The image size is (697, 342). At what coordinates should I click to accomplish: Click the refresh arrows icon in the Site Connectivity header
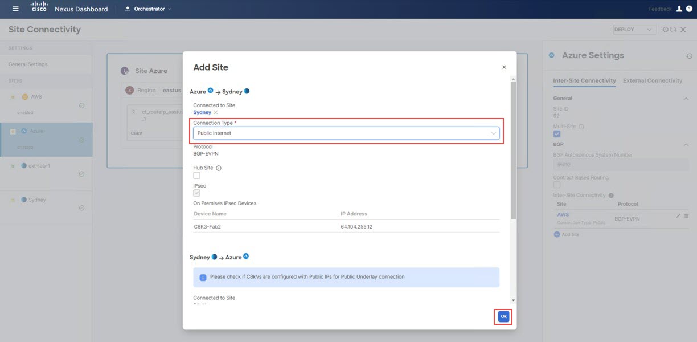(674, 30)
